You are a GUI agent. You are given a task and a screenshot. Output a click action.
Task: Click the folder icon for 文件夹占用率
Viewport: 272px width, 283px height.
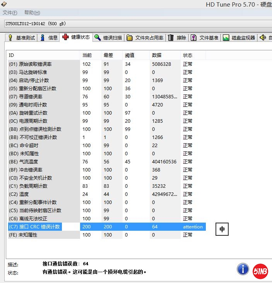pyautogui.click(x=130, y=38)
